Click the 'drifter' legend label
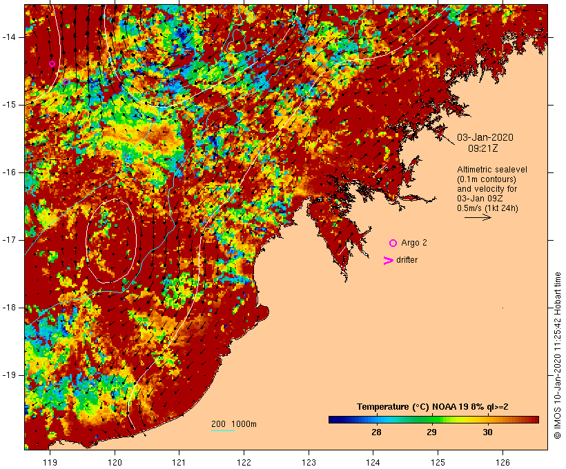The image size is (566, 469). pyautogui.click(x=407, y=260)
